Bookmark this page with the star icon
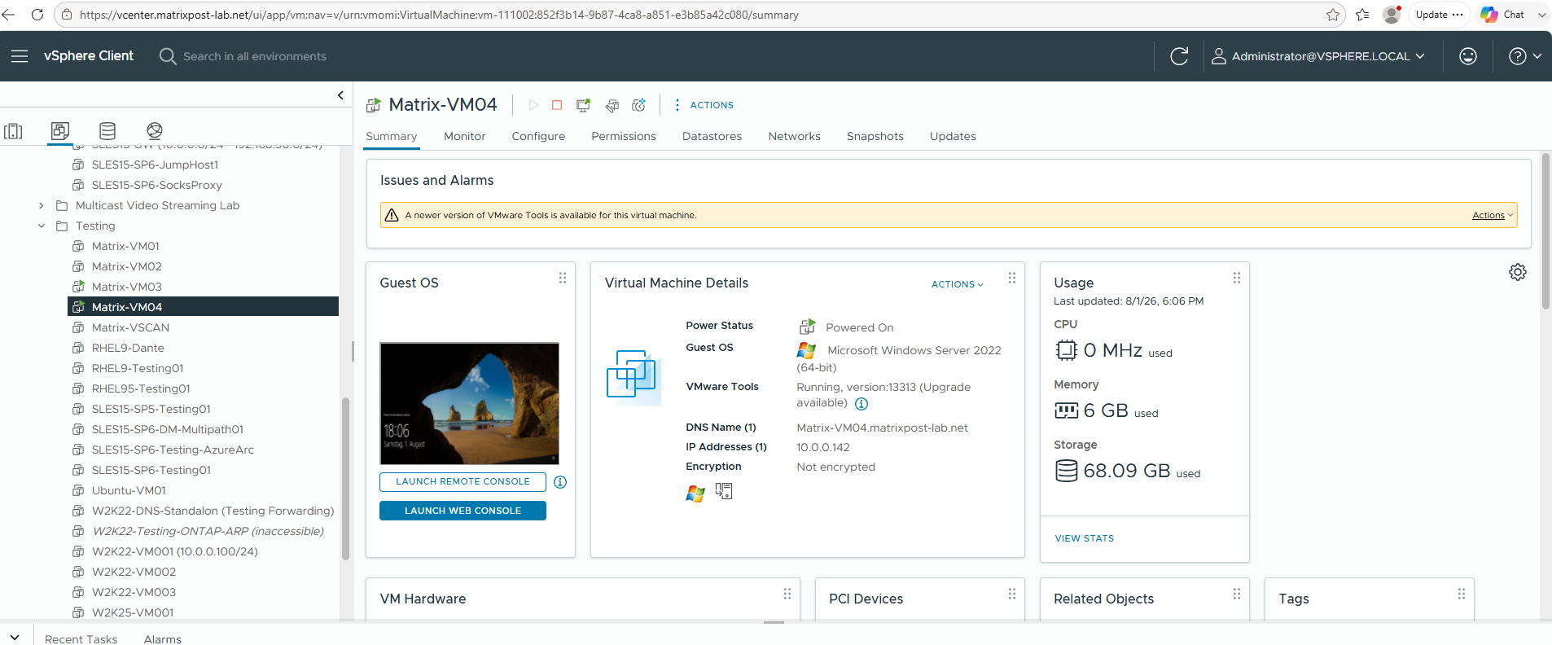Viewport: 1552px width, 645px height. [1333, 15]
